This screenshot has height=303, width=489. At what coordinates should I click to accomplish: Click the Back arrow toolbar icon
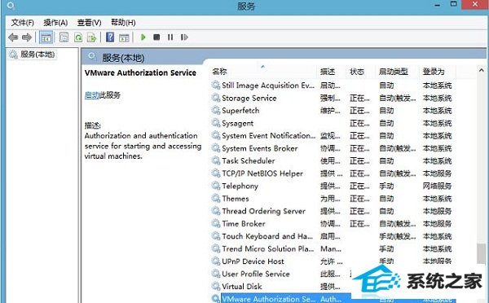(13, 37)
